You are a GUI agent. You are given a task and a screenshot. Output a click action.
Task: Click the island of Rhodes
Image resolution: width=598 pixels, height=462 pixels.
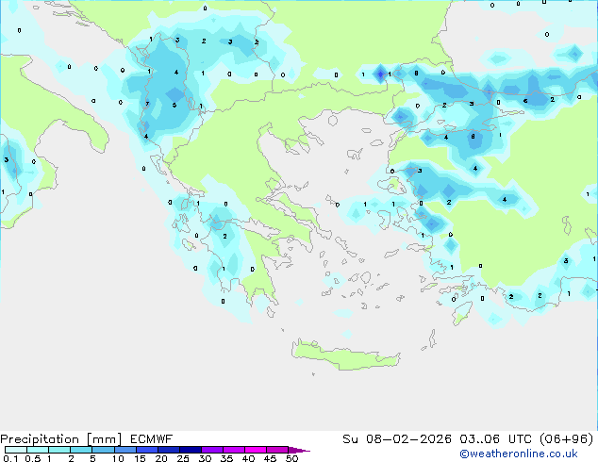point(462,313)
